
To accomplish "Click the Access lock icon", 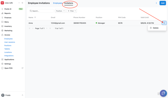I will click(2, 35).
